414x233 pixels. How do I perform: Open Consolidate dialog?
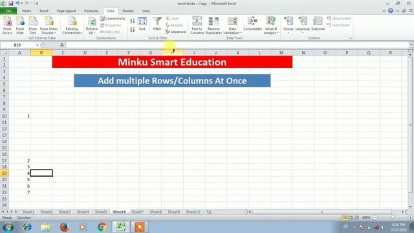coord(253,24)
